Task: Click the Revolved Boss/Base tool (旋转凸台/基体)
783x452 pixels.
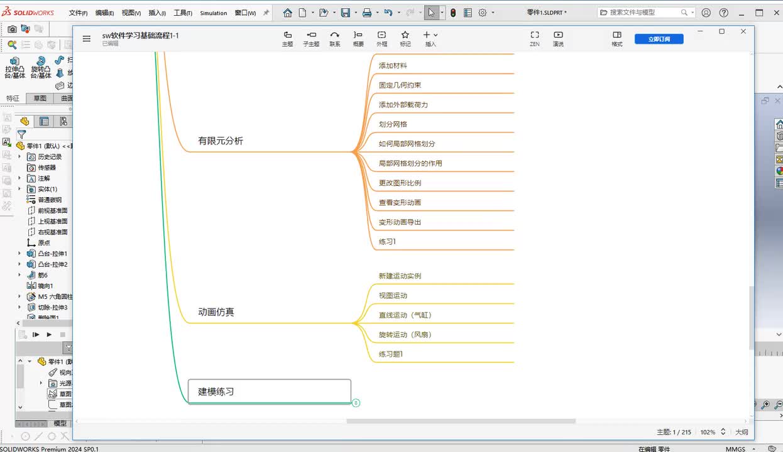Action: (x=41, y=68)
